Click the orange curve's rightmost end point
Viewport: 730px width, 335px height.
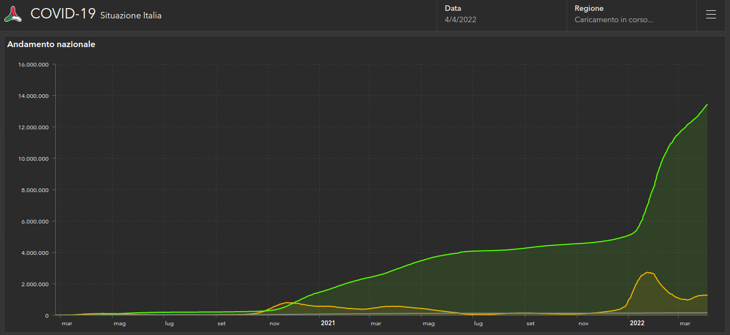pos(707,295)
